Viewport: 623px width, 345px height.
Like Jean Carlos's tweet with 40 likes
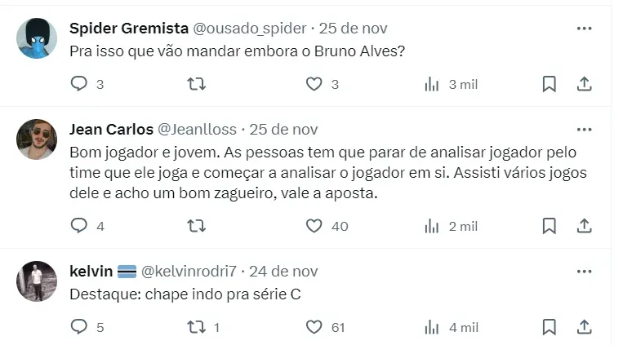pos(314,226)
